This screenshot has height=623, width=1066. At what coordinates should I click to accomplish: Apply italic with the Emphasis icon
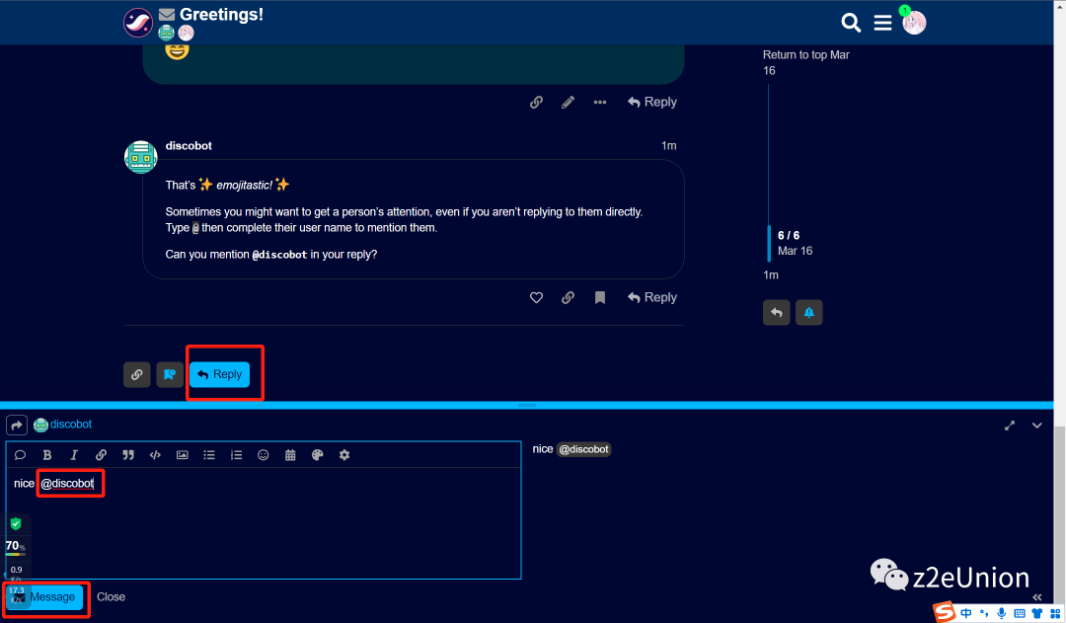click(73, 455)
